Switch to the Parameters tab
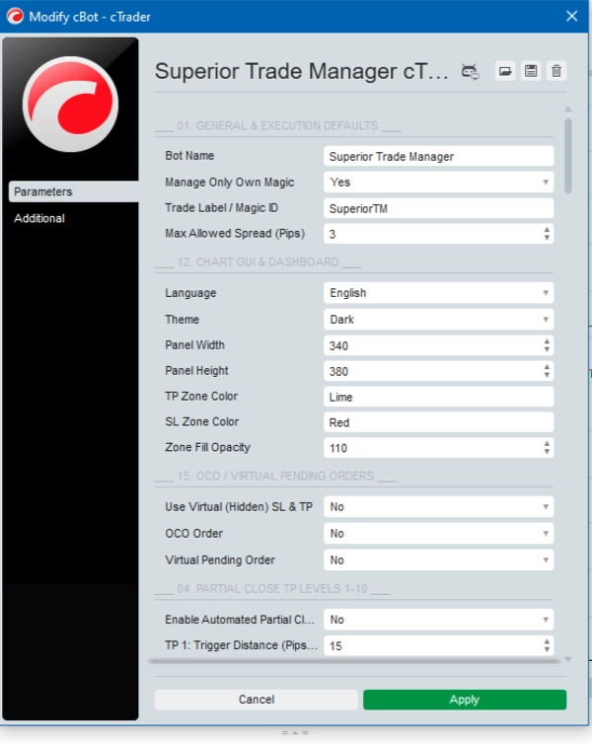The image size is (592, 744). tap(74, 191)
